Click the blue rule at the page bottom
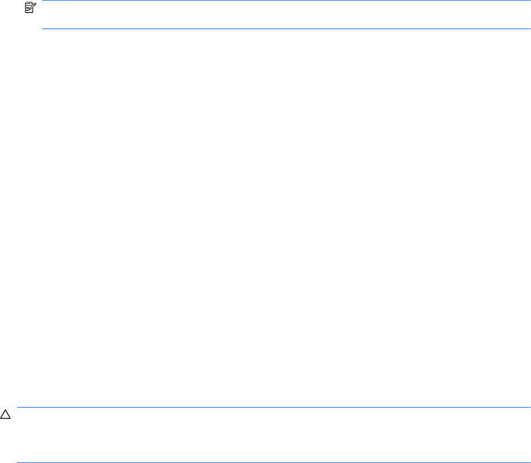Screen dimensions: 531x463 click(x=273, y=462)
